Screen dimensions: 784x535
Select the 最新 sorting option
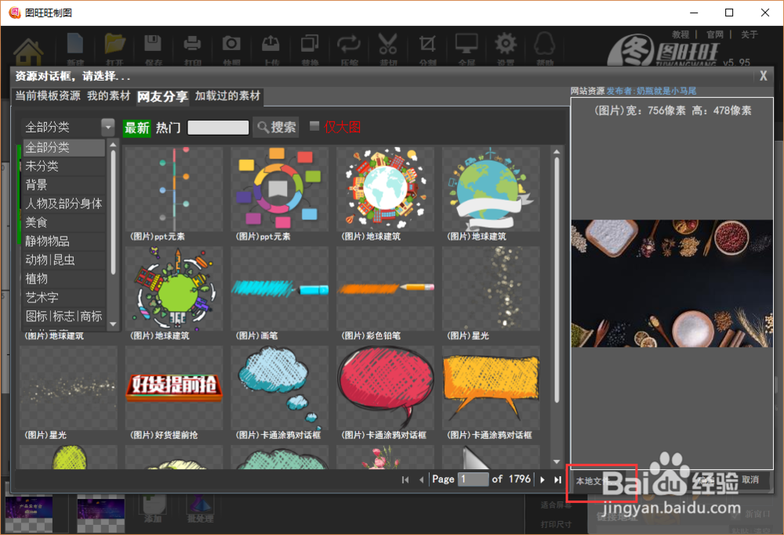pyautogui.click(x=135, y=126)
